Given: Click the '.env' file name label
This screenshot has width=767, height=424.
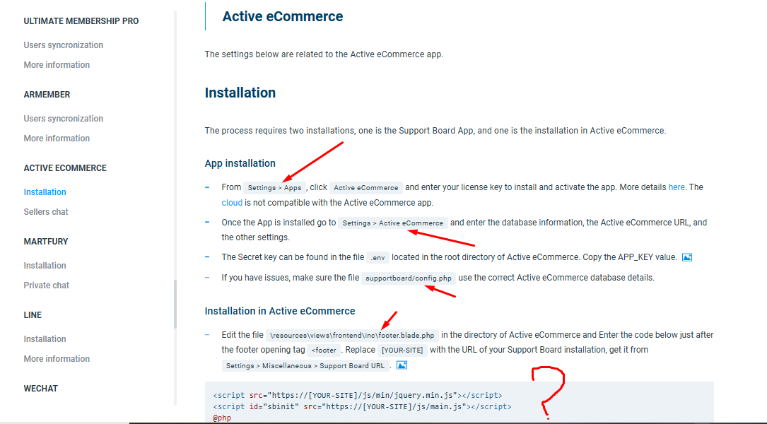Looking at the screenshot, I should pyautogui.click(x=378, y=258).
